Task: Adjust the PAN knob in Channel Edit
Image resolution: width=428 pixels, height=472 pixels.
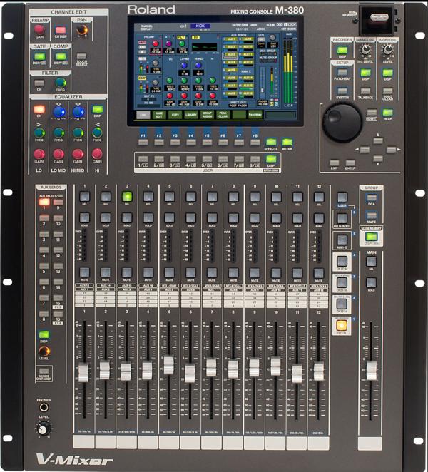Action: pos(81,29)
